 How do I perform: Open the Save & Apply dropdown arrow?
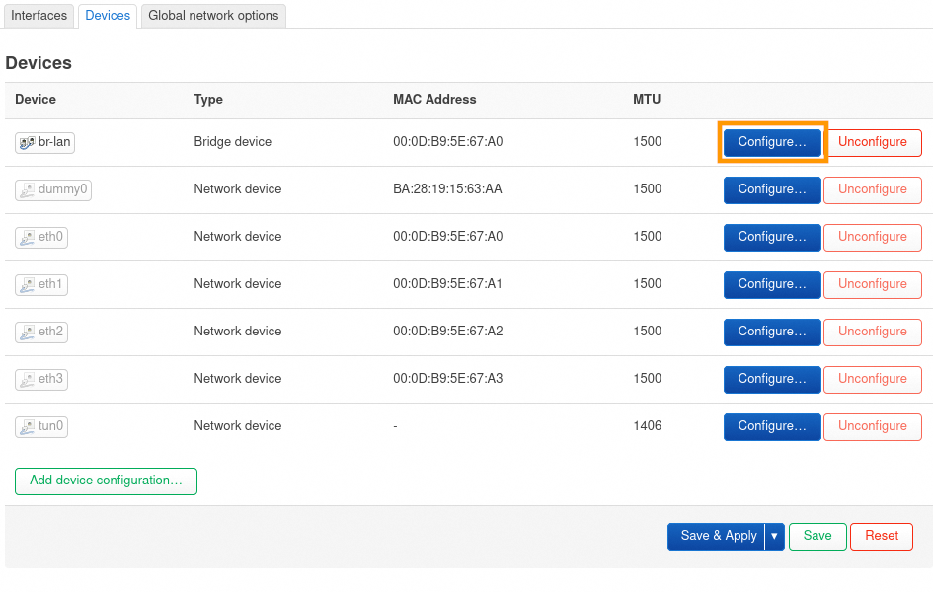(x=775, y=536)
